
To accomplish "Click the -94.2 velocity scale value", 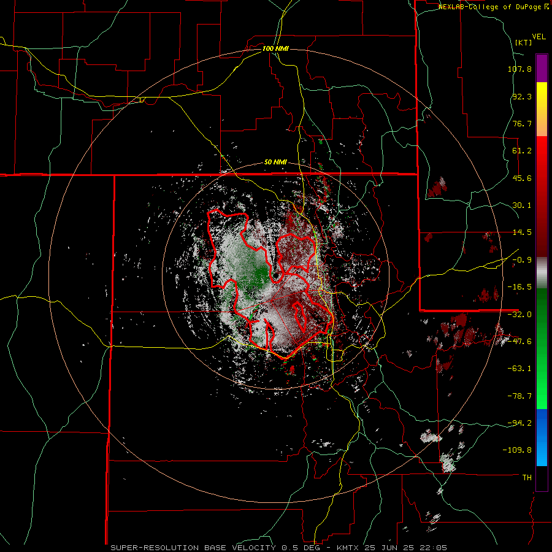I will click(519, 423).
